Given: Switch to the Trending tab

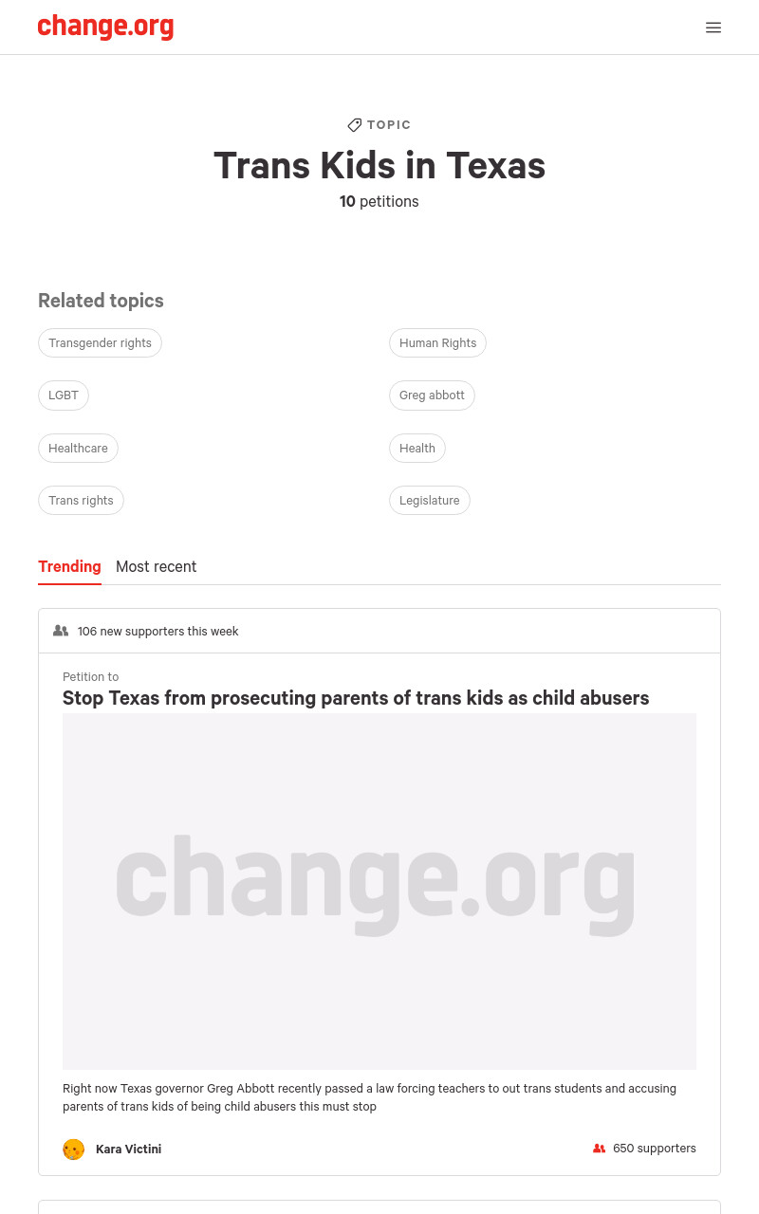Looking at the screenshot, I should point(69,566).
